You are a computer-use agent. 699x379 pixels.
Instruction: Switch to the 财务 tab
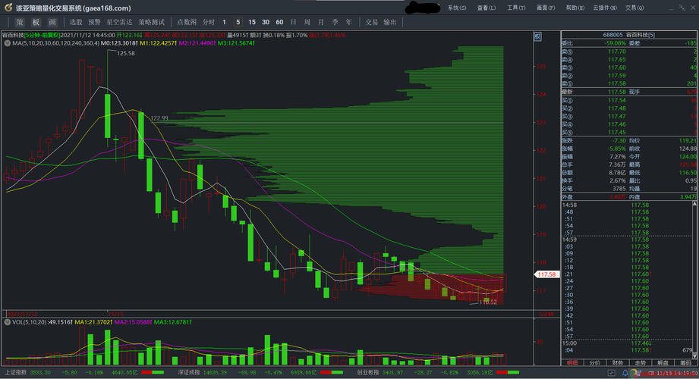tap(618, 363)
